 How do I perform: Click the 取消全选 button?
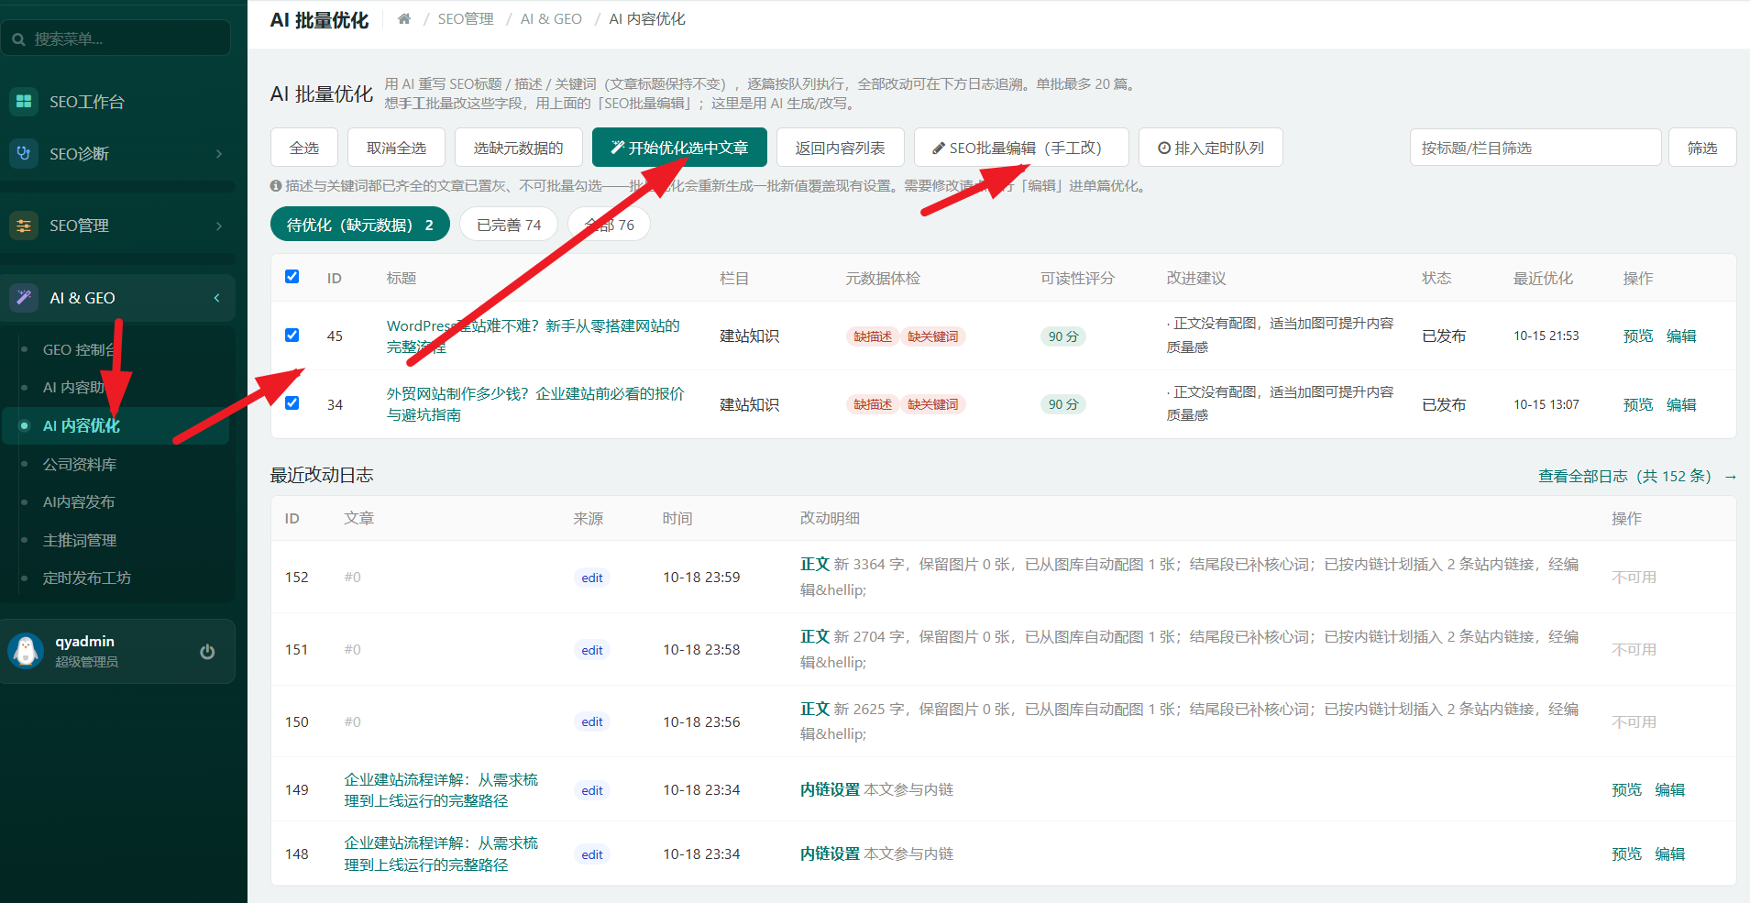(396, 148)
